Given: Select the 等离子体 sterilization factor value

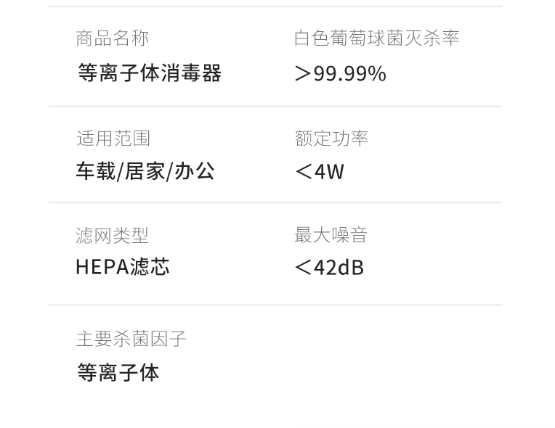Looking at the screenshot, I should tap(118, 373).
